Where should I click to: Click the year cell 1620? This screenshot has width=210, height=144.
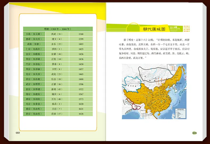point(81,104)
